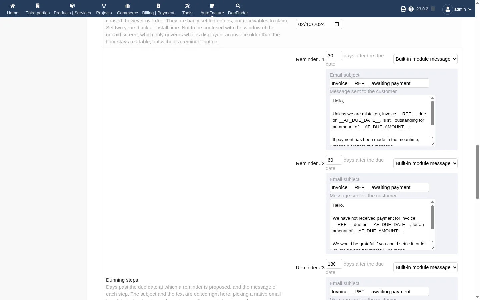Click the Billing | Payment menu label
Screen dimensions: 480x300
click(x=158, y=13)
